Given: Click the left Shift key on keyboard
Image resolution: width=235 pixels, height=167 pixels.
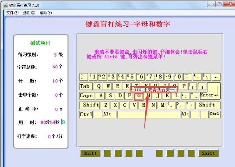Looking at the screenshot, I should 90,105.
